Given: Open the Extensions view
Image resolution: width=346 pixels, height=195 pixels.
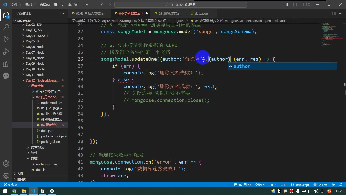Looking at the screenshot, I should [x=6, y=64].
